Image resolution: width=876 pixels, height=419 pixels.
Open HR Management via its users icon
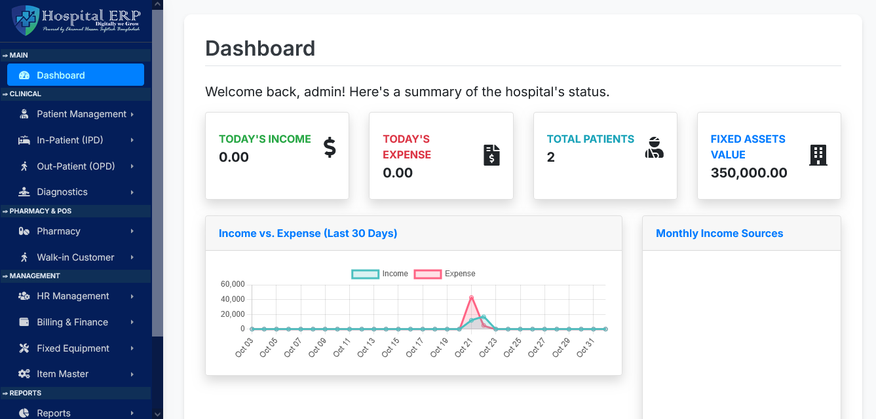coord(23,296)
